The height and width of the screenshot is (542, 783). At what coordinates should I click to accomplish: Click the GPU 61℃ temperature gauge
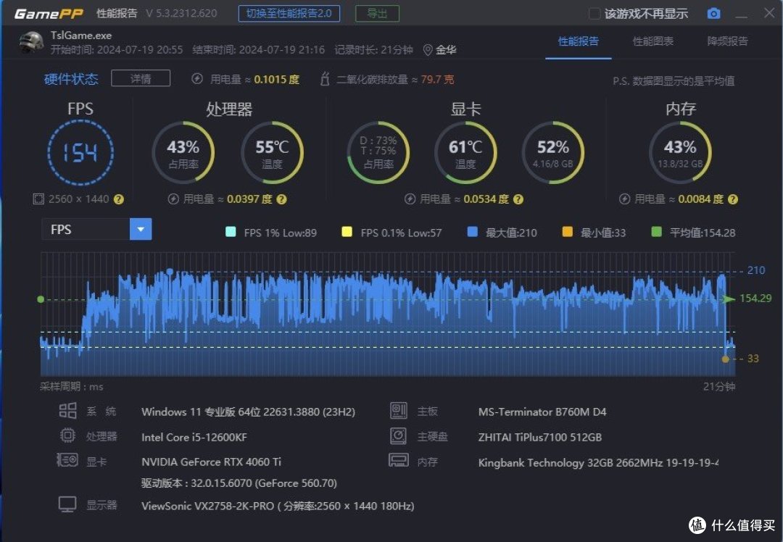click(465, 153)
